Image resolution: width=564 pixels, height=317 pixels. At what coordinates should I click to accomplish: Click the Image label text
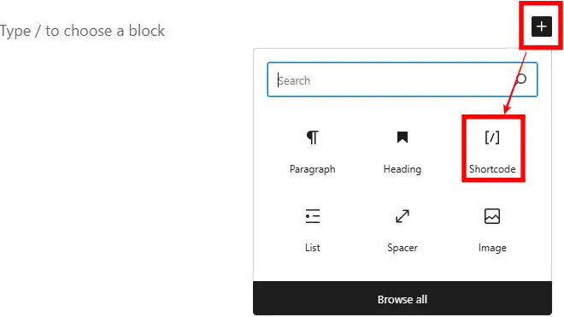(492, 248)
